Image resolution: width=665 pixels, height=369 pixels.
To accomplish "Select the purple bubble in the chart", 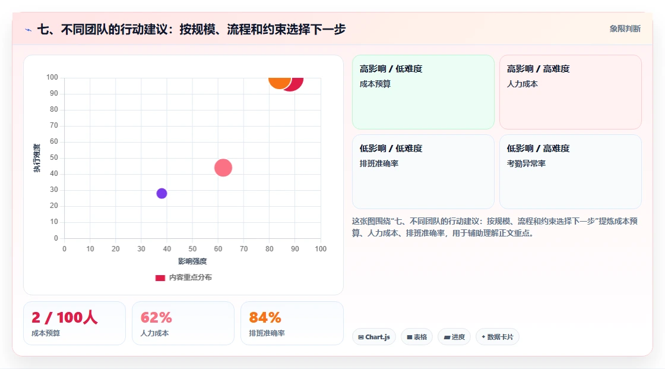I will pyautogui.click(x=161, y=194).
